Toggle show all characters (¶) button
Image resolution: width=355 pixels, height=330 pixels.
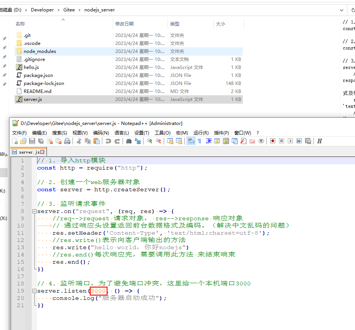coord(199,141)
